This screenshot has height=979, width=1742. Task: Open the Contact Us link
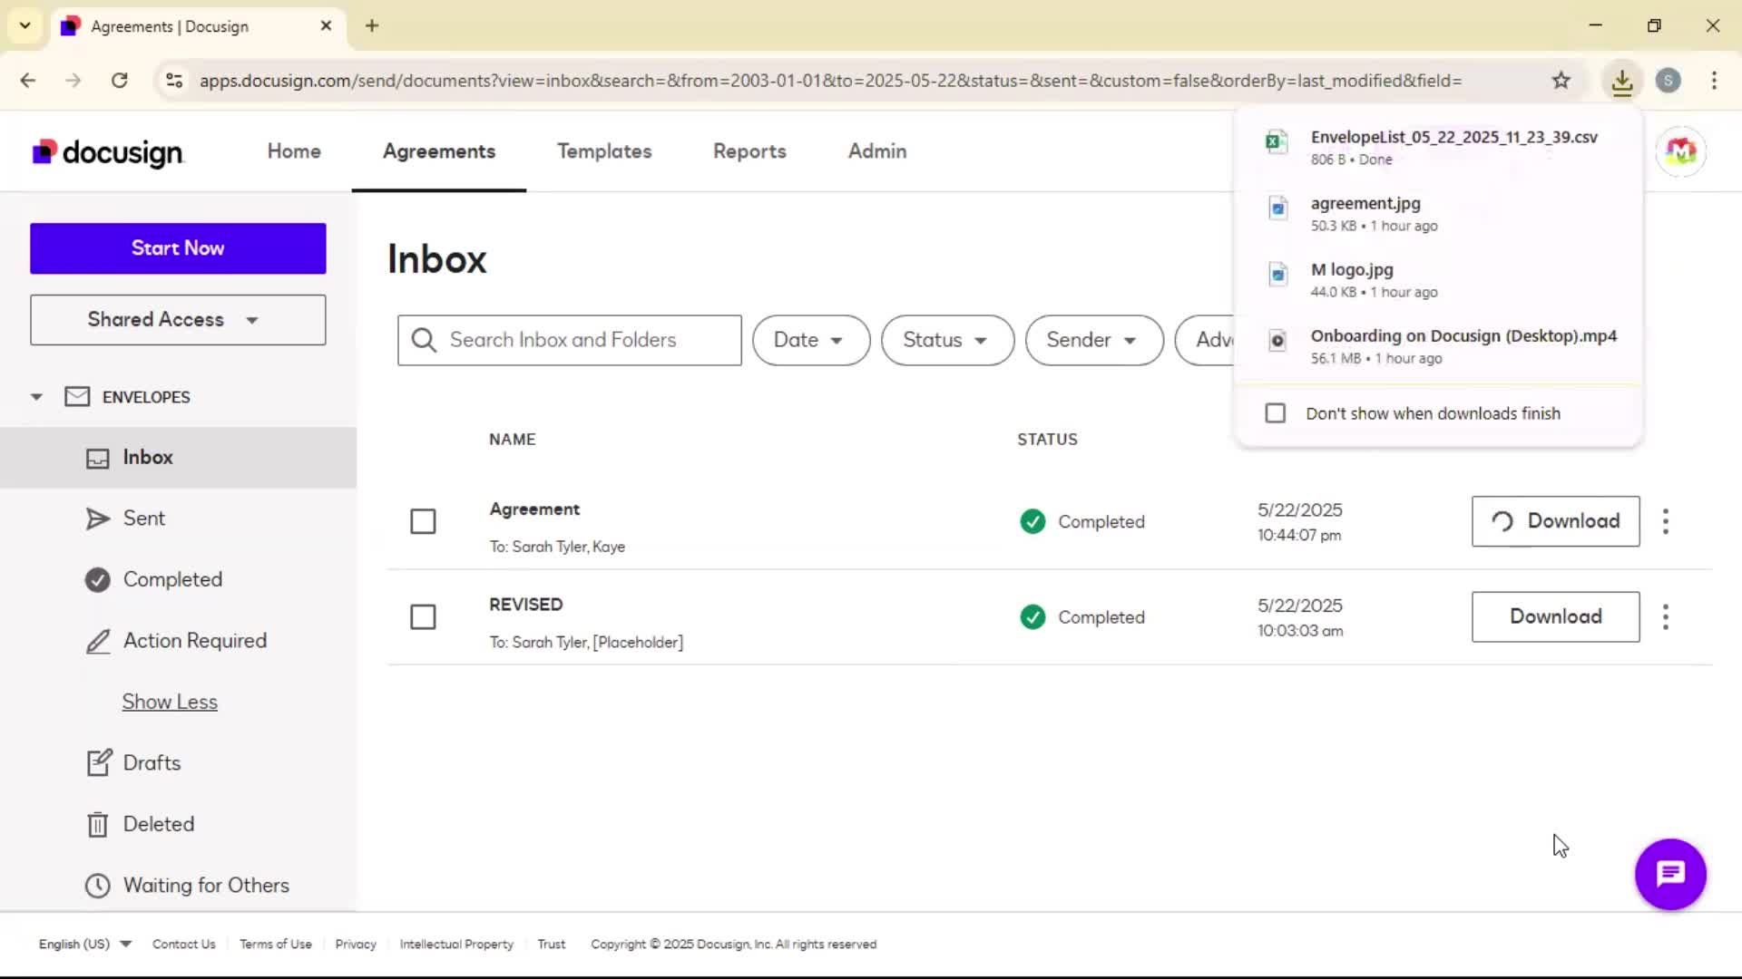[x=184, y=945]
